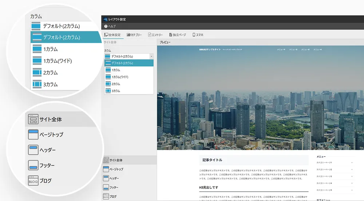Screen dimensions: 364x201
Task: Select highlighted デフォルト(2カラム) option in settings window
Action: [129, 63]
